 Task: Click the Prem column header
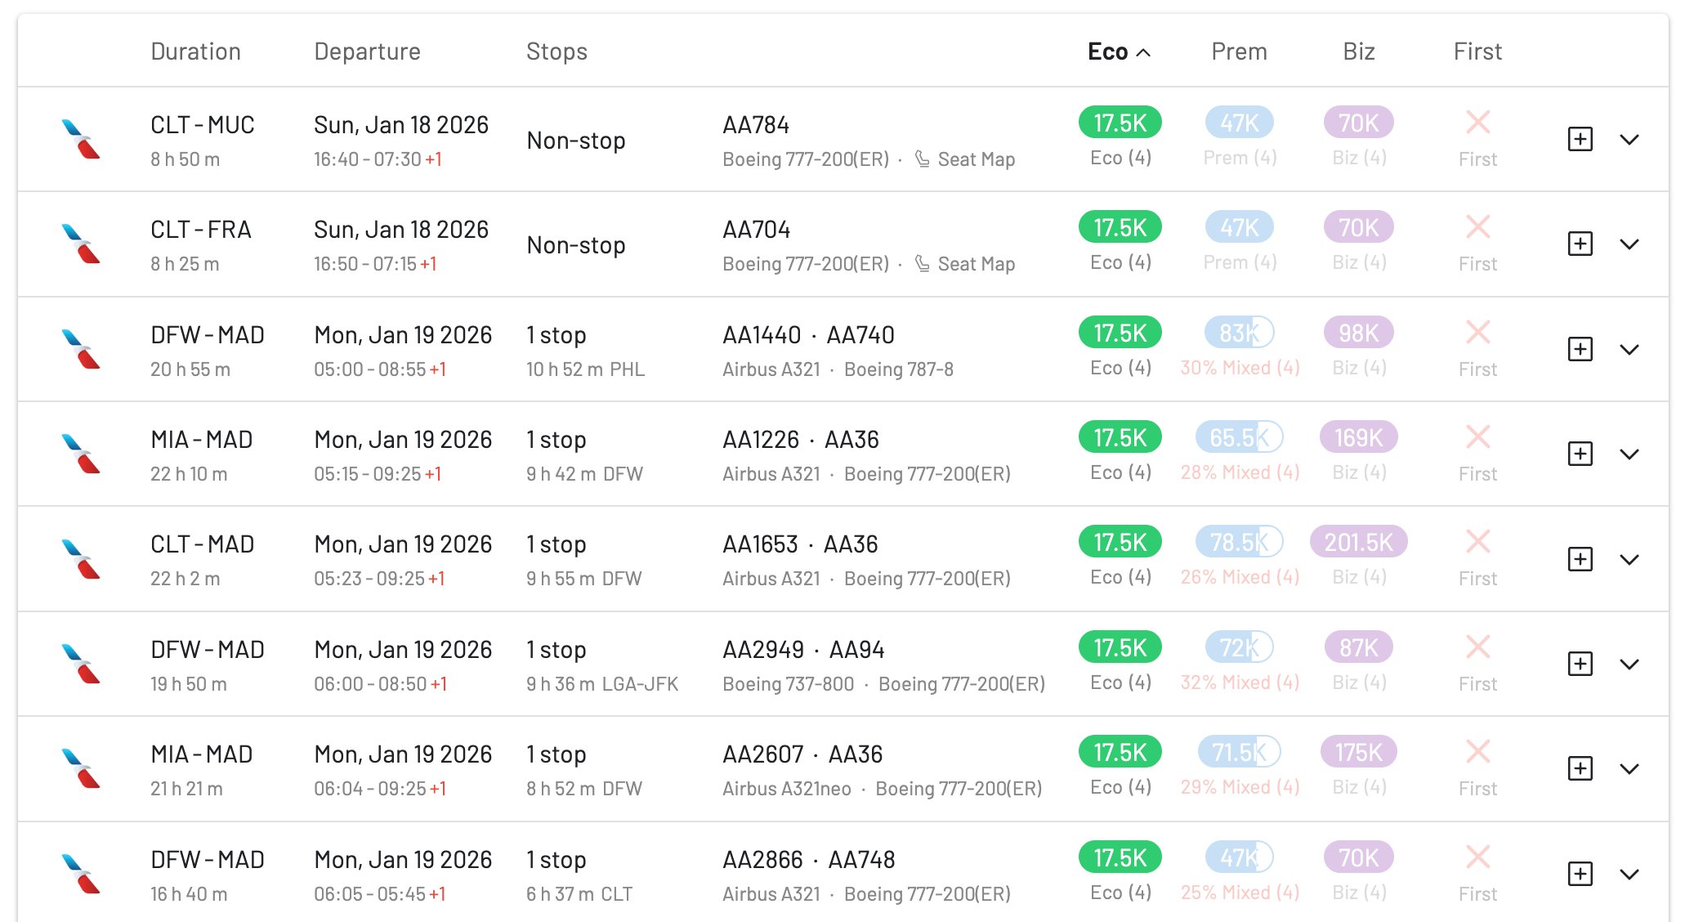coord(1239,51)
